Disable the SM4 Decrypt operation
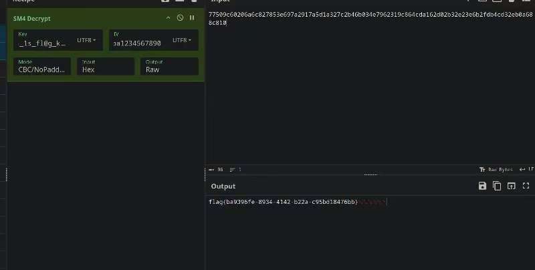The image size is (535, 270). tap(180, 18)
